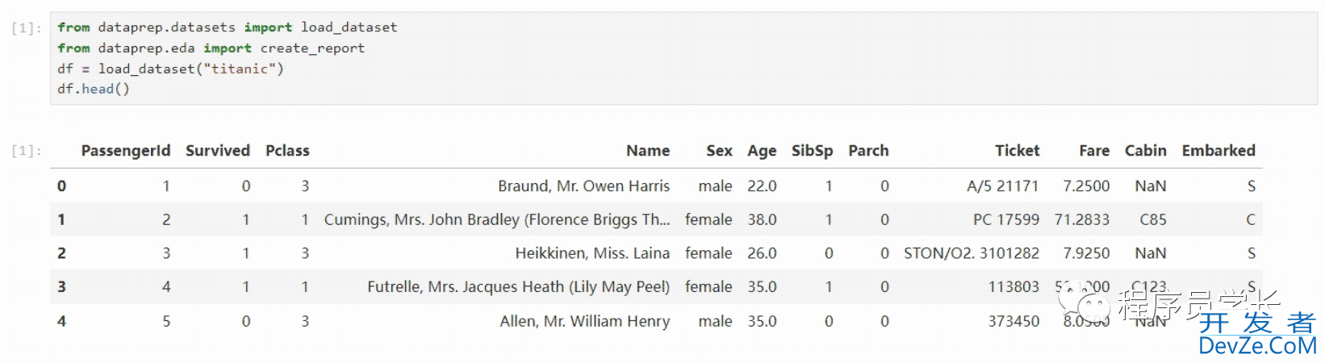Select the Ticket column header
This screenshot has width=1325, height=363.
tap(1017, 151)
